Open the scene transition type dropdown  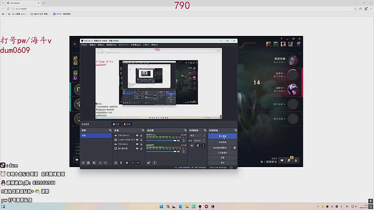tap(196, 135)
